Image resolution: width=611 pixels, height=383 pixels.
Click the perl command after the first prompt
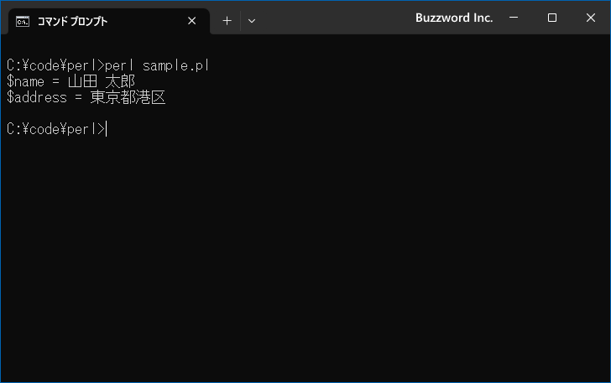pyautogui.click(x=119, y=65)
